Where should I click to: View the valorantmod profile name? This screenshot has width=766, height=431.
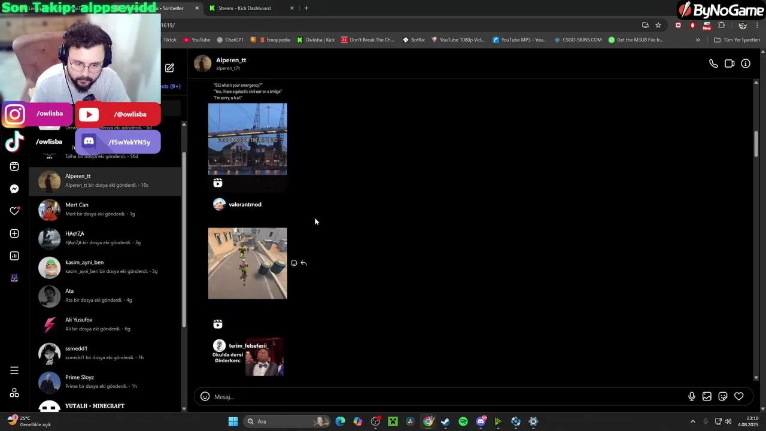[x=245, y=205]
